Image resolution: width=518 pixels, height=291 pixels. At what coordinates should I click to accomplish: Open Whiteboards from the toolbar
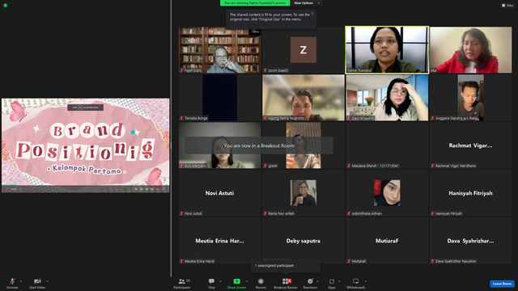[x=356, y=283]
